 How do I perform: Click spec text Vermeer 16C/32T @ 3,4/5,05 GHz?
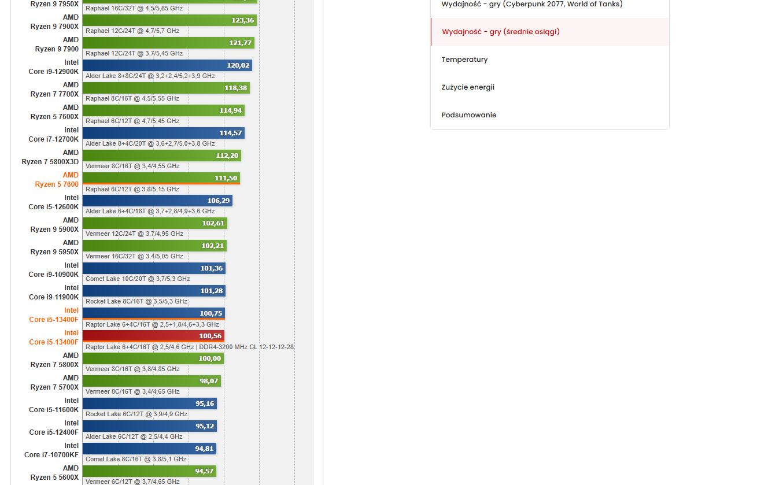point(134,256)
